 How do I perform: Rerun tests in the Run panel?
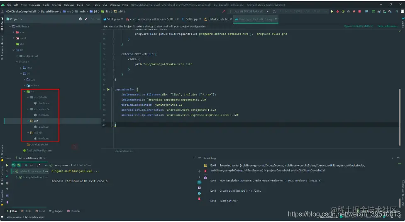(x=7, y=165)
